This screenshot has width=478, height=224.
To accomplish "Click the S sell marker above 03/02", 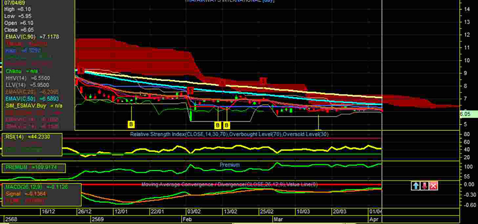I will [x=190, y=90].
